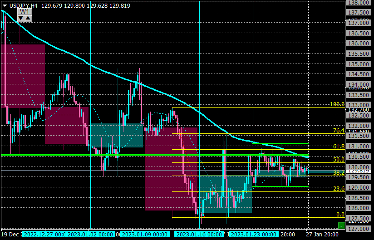Select the Fibonacci 50.0 level label
Image resolution: width=374 pixels, height=240 pixels.
click(339, 160)
